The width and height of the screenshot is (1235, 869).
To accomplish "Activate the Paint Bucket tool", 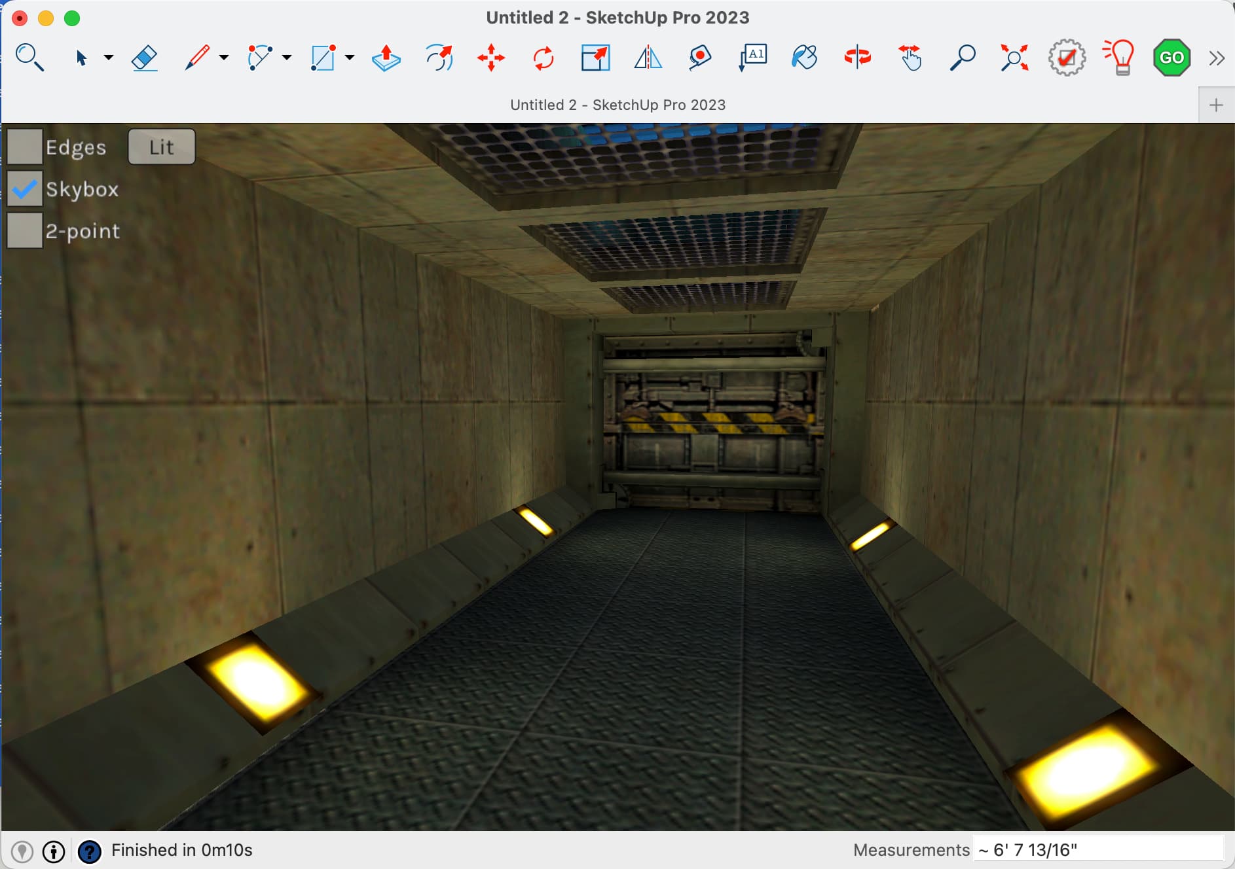I will 805,58.
